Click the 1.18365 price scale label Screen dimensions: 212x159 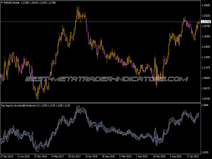pyautogui.click(x=205, y=36)
